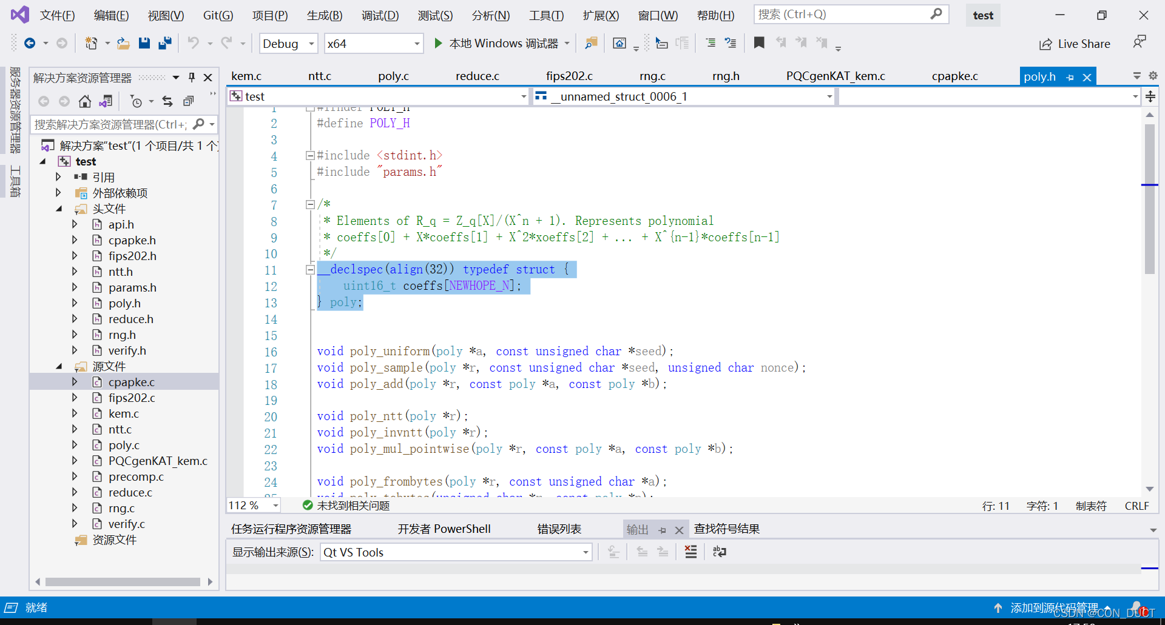Collapse the comment block at line 7
The width and height of the screenshot is (1165, 625).
pyautogui.click(x=310, y=204)
